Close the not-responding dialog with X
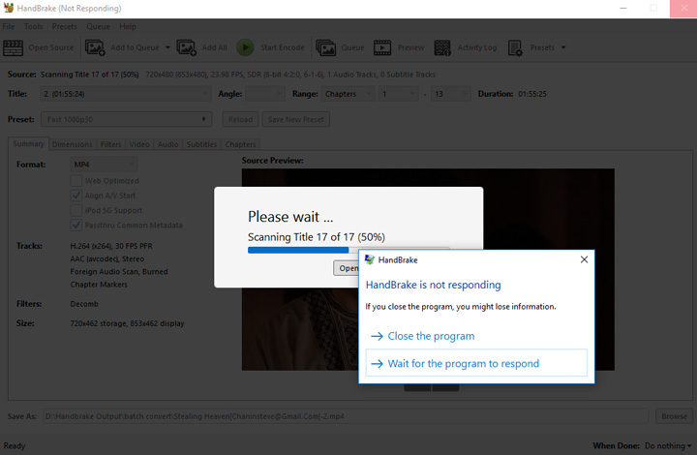Screen dimensions: 697x455 click(x=584, y=259)
